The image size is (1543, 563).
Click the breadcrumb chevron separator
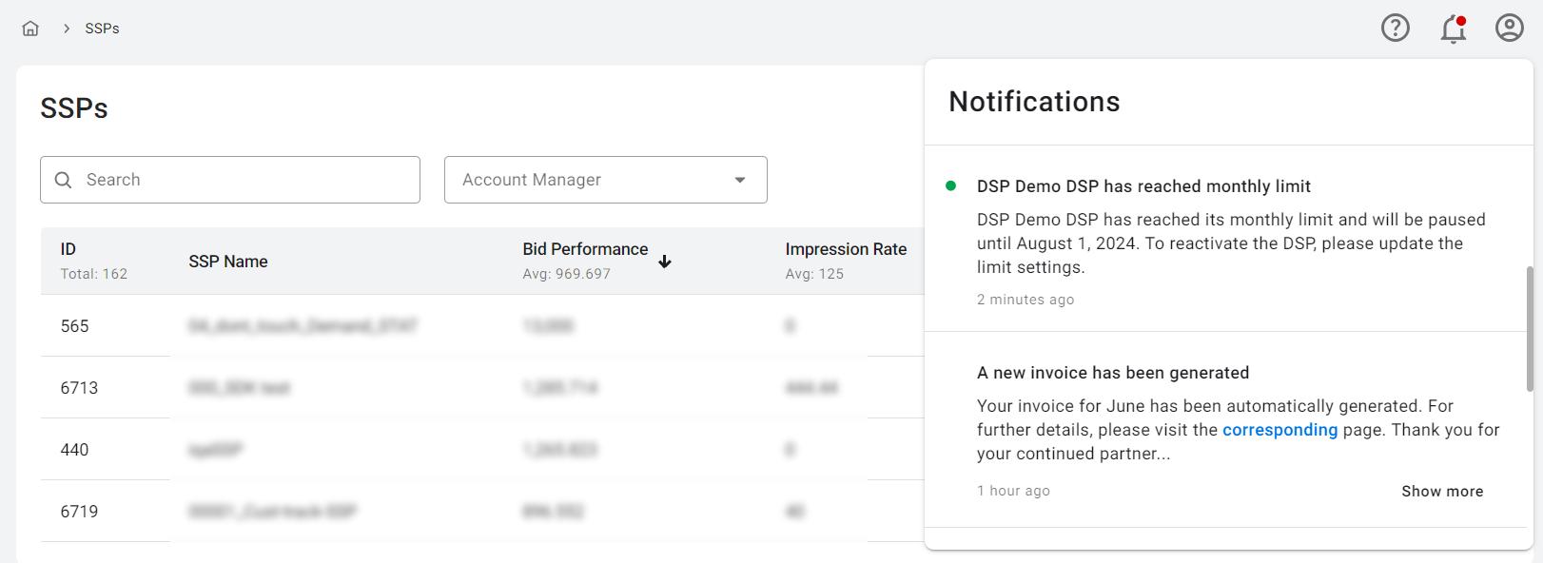coord(67,29)
